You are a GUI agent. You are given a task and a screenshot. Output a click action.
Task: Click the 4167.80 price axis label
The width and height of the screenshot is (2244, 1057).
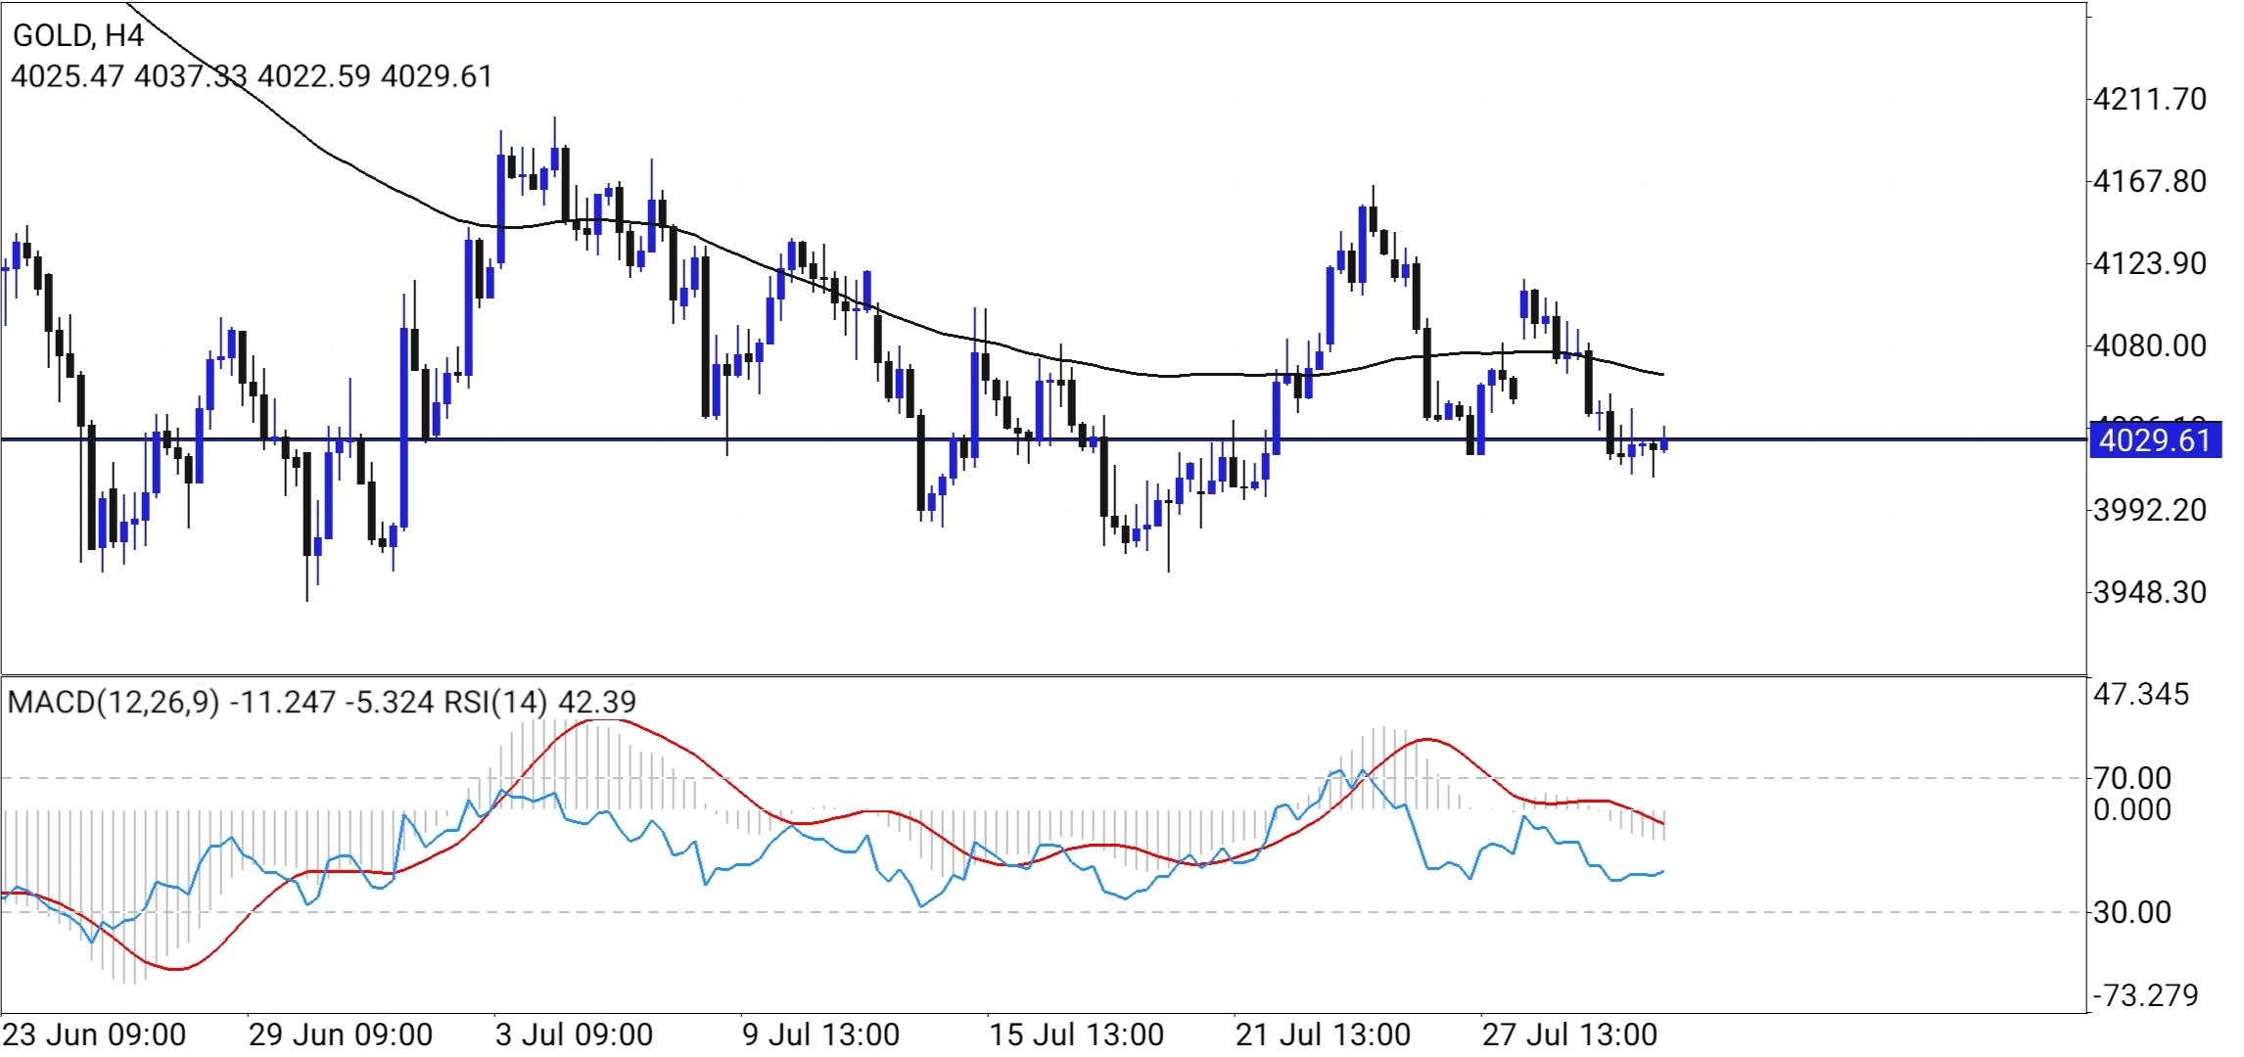2148,181
